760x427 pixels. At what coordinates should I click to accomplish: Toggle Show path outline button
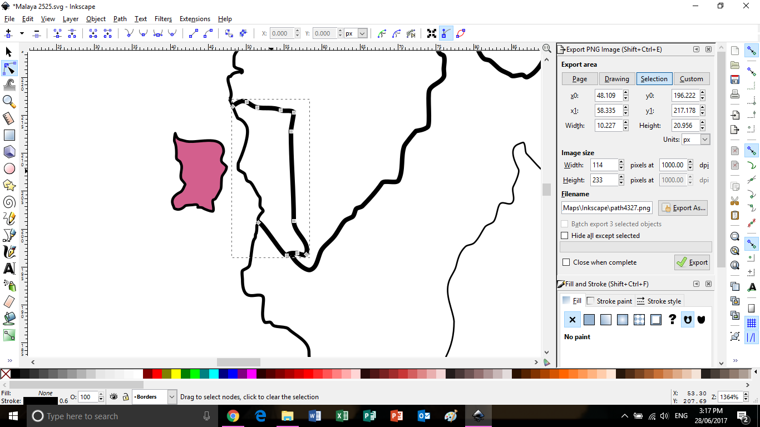pyautogui.click(x=461, y=33)
